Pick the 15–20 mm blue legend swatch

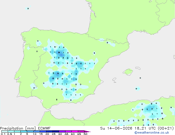(43, 131)
